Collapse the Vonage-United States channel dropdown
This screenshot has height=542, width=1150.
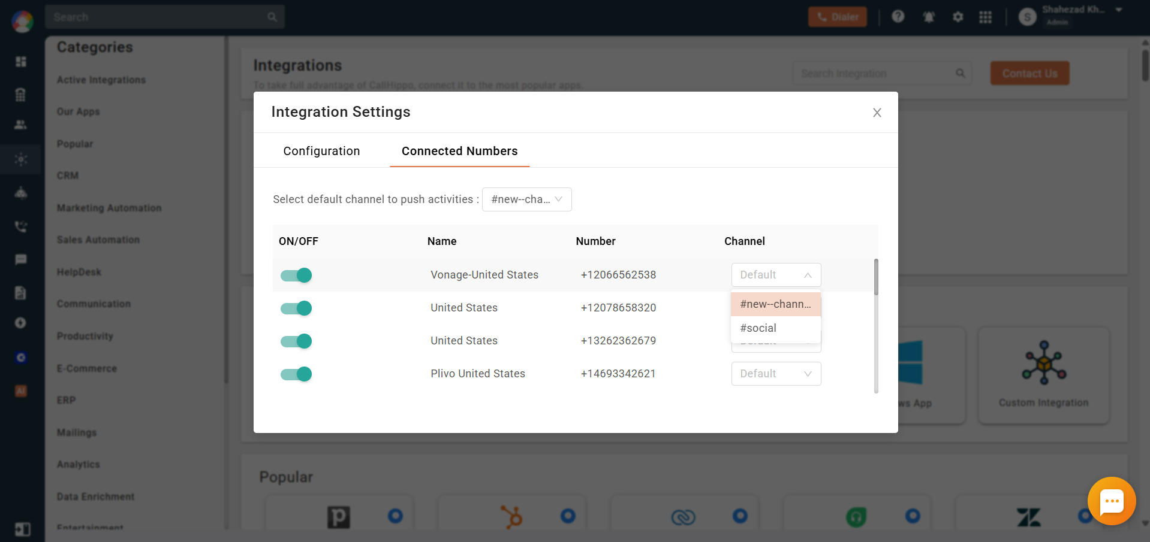[776, 275]
